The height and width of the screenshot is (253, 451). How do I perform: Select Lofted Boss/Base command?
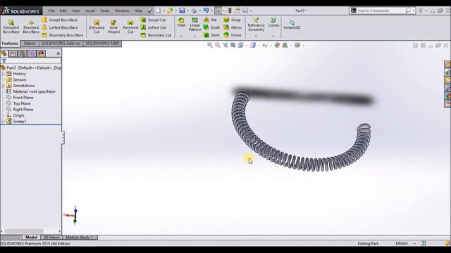59,27
